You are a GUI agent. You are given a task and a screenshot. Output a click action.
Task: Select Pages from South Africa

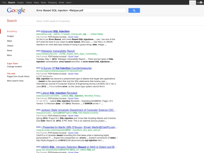click(18, 76)
